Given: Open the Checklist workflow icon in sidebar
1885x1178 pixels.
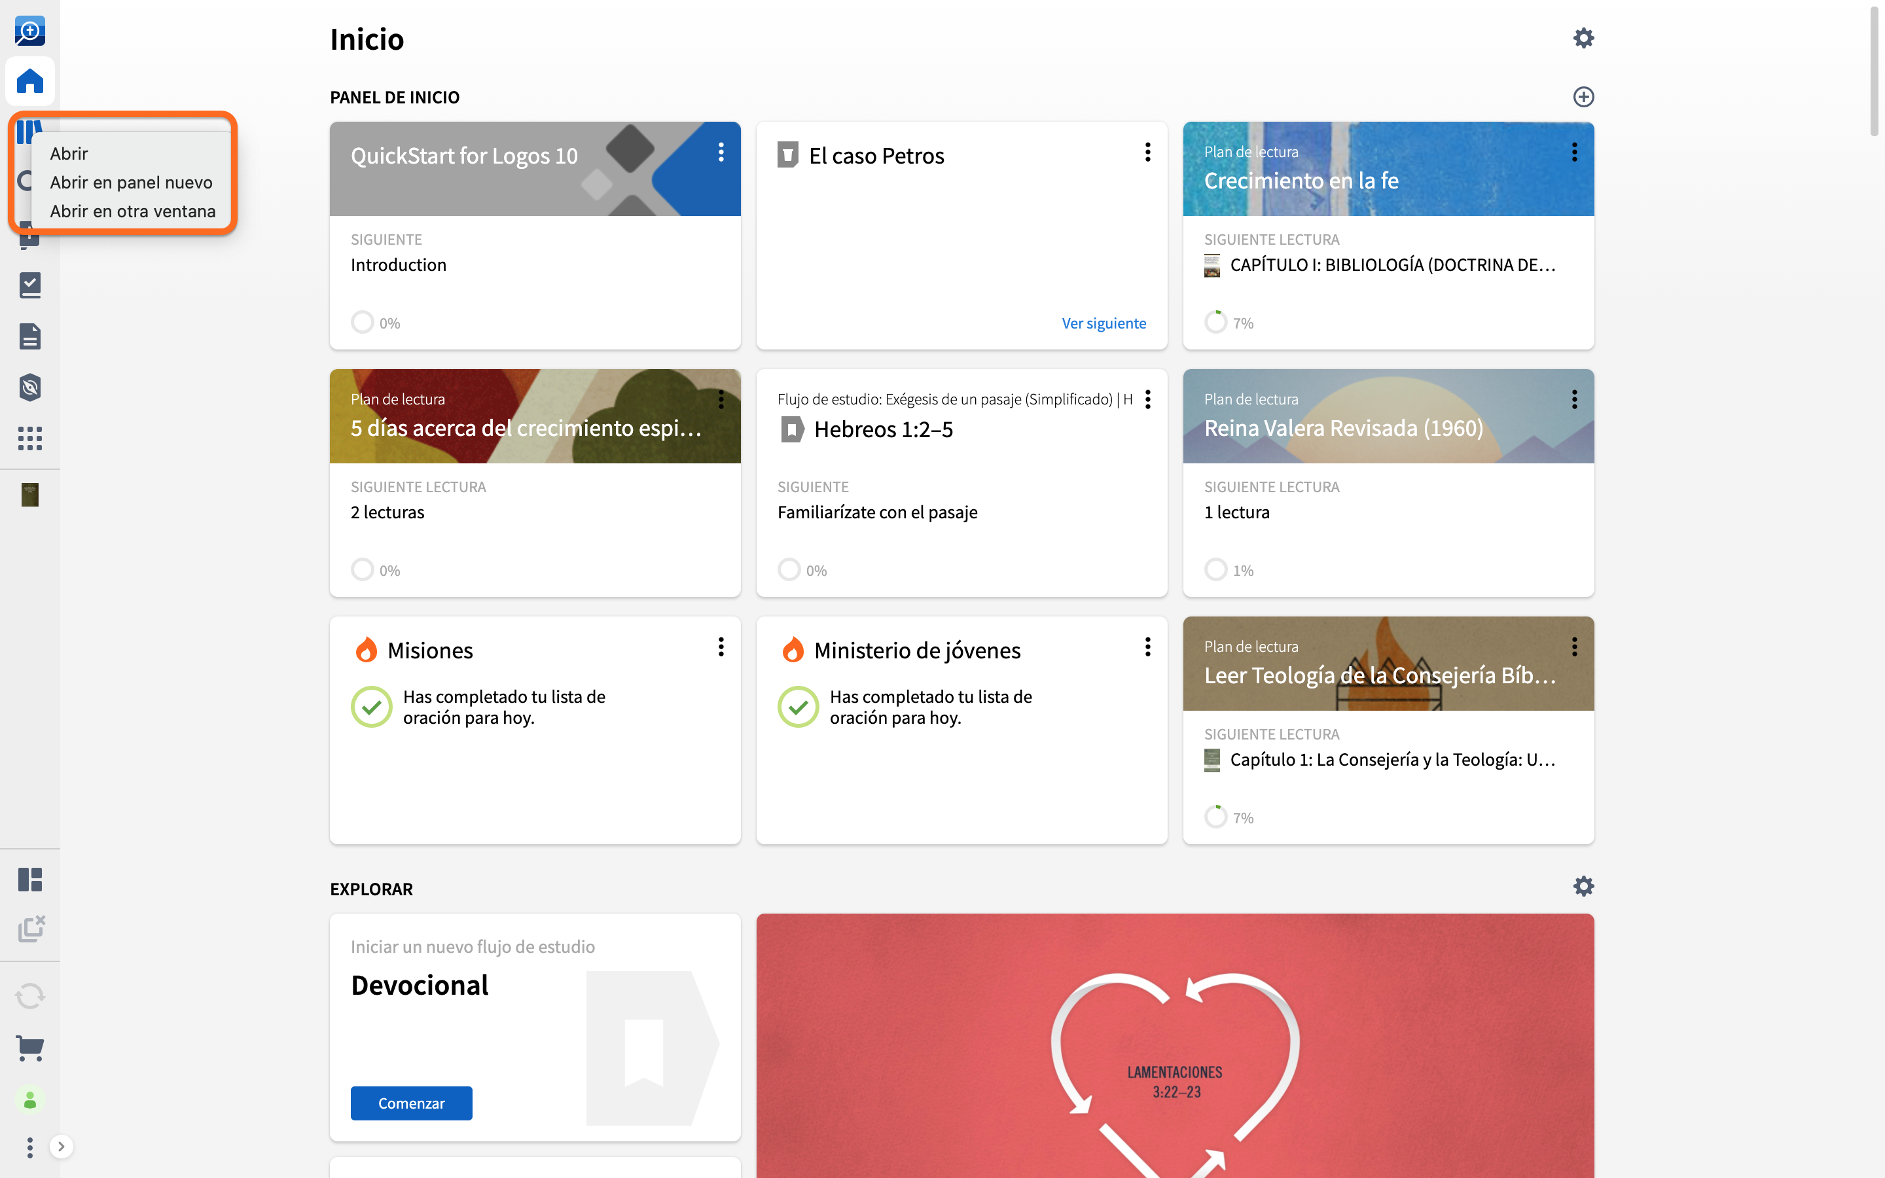Looking at the screenshot, I should 29,285.
